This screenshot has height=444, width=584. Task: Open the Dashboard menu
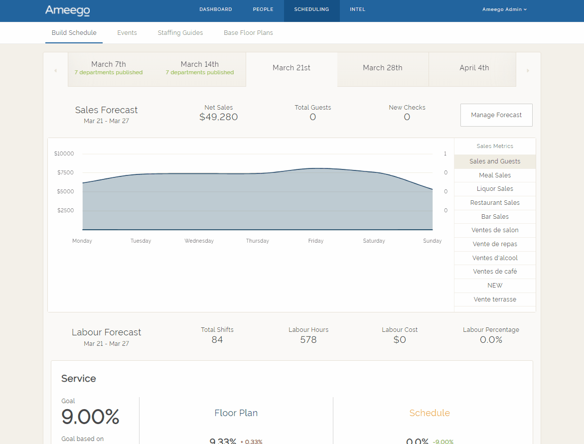[x=215, y=9]
